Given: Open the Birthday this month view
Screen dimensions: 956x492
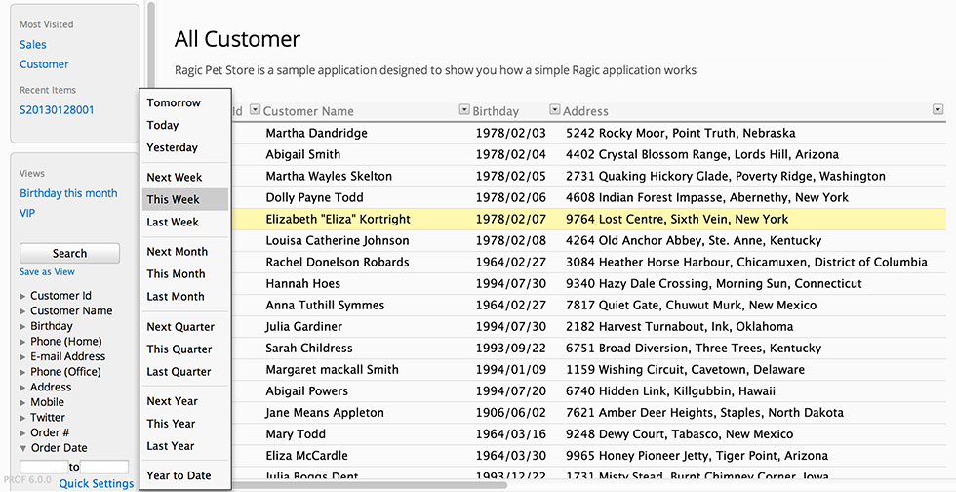Looking at the screenshot, I should point(68,193).
